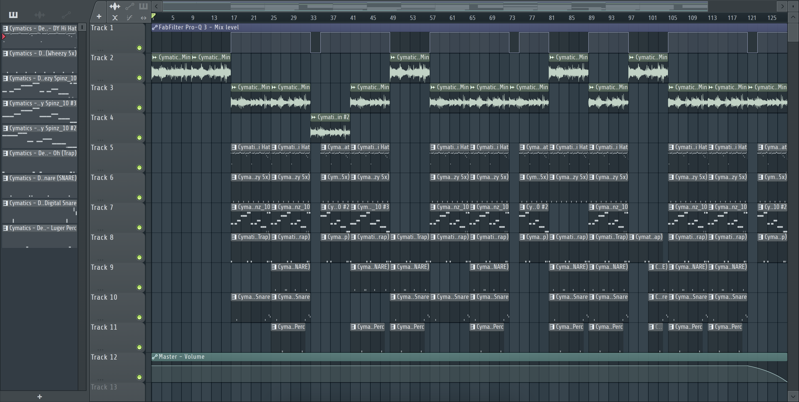Click the Spinz_10 #3 pattern icon in picker
The image size is (799, 402).
coord(5,103)
